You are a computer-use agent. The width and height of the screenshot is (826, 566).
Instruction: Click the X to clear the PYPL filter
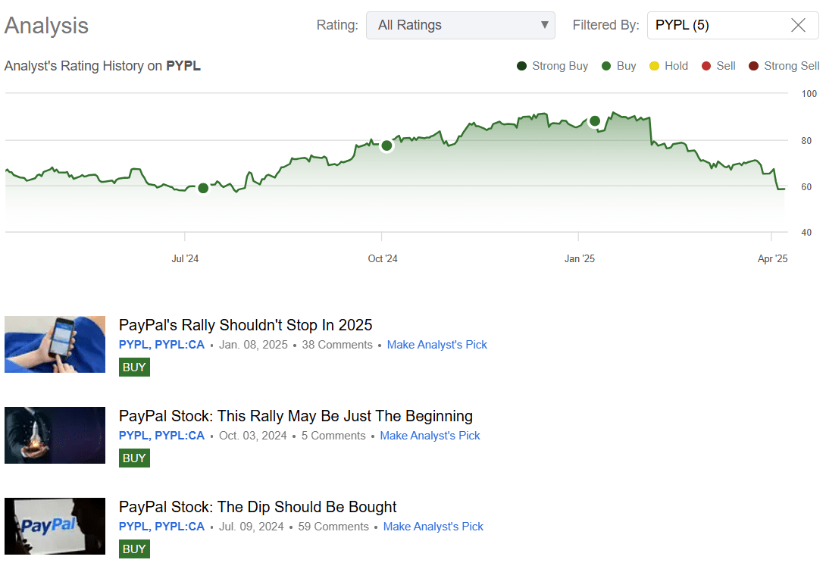click(x=799, y=25)
